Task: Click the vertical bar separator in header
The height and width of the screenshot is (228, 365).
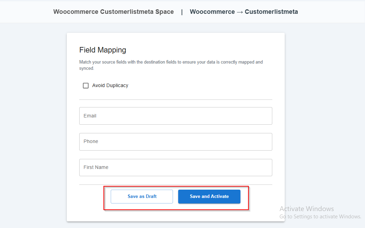Action: pyautogui.click(x=182, y=12)
